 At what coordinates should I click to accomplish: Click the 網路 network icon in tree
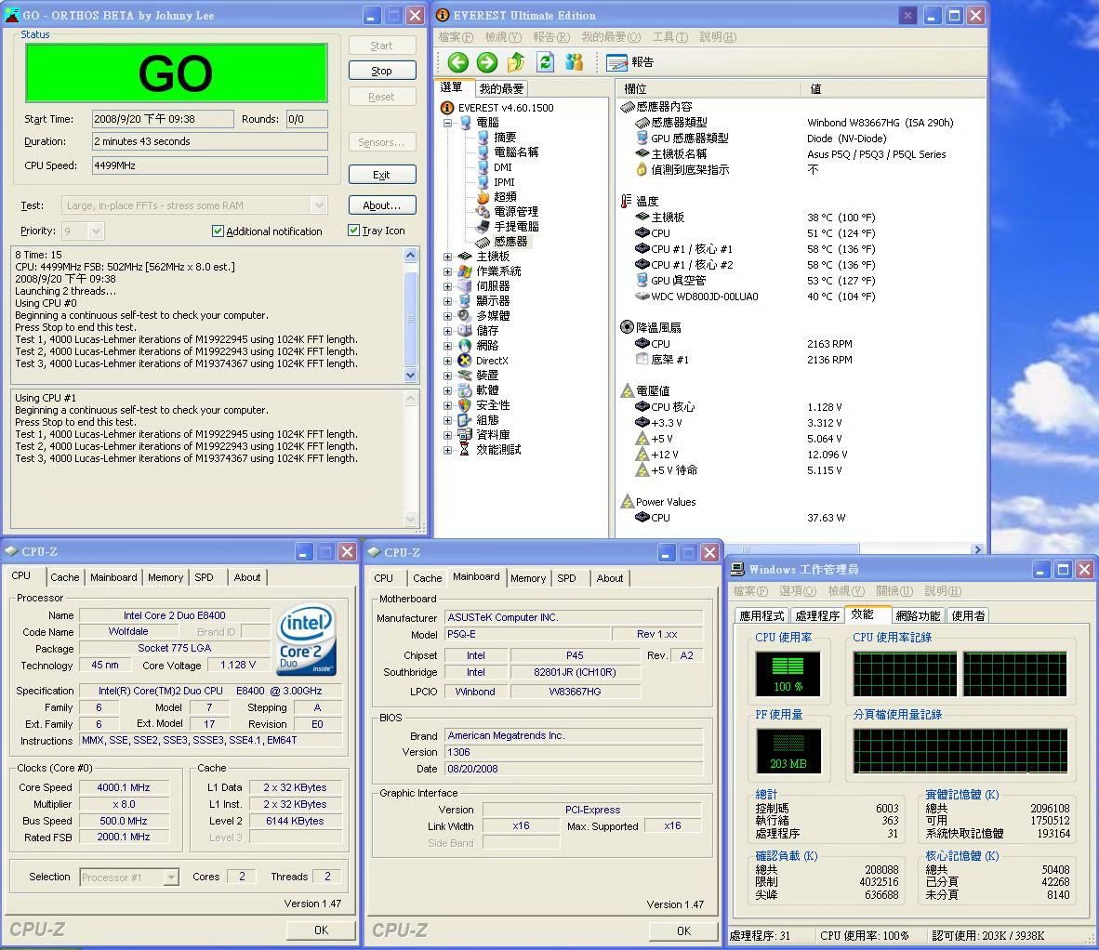(464, 346)
